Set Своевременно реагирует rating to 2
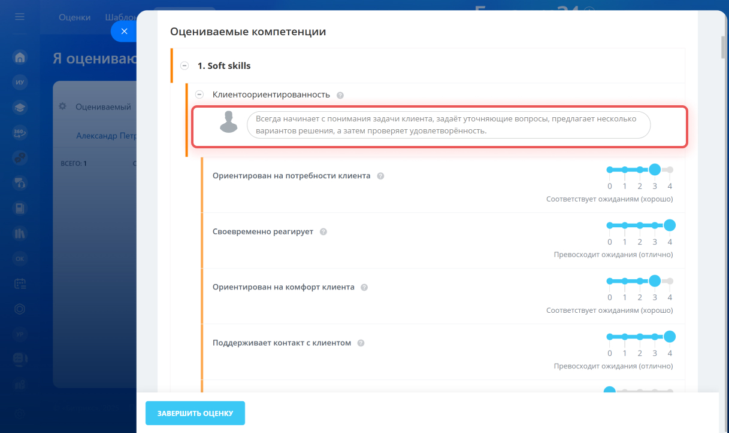729x433 pixels. click(x=640, y=225)
